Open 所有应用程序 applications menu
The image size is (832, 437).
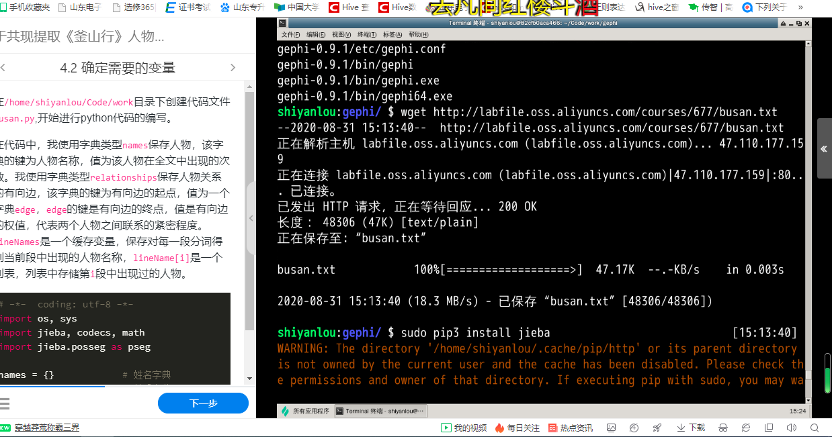coord(306,411)
